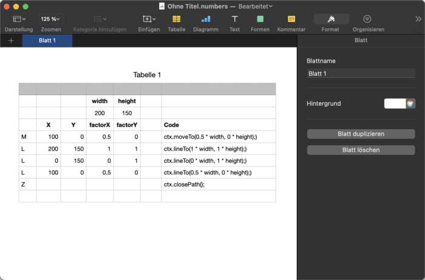425x280 pixels.
Task: Open the 125 % zoom dropdown
Action: point(50,19)
